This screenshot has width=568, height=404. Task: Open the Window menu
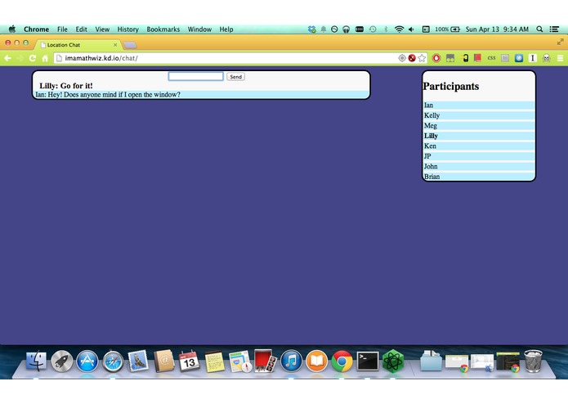coord(199,29)
